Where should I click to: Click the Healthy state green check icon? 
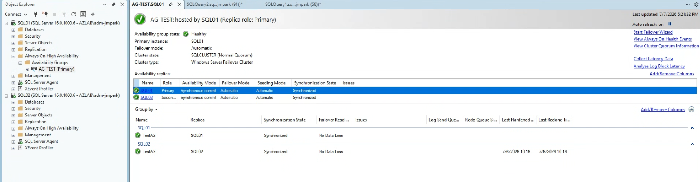[x=186, y=34]
